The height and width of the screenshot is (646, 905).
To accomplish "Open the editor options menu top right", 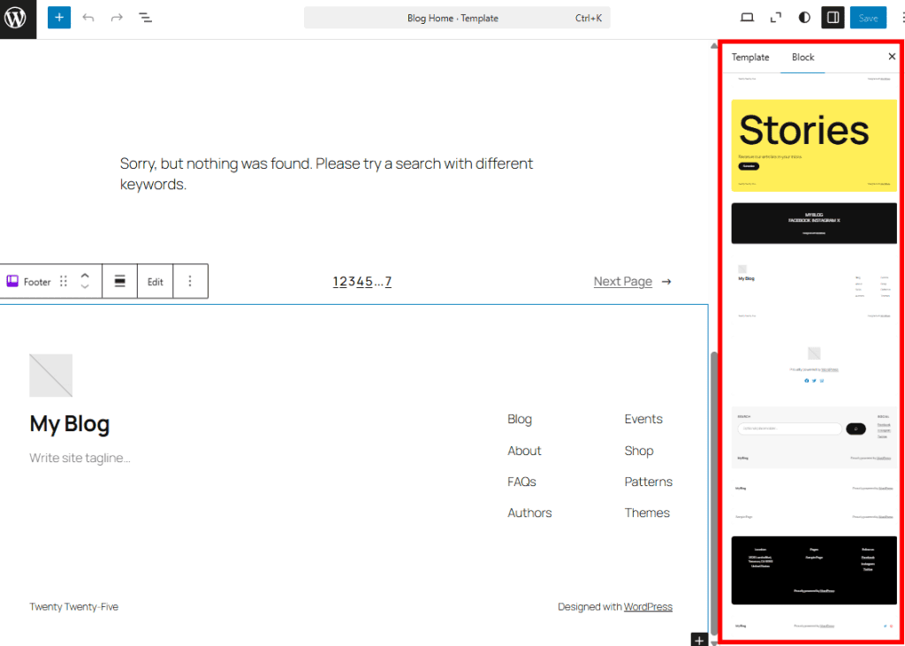I will point(900,17).
